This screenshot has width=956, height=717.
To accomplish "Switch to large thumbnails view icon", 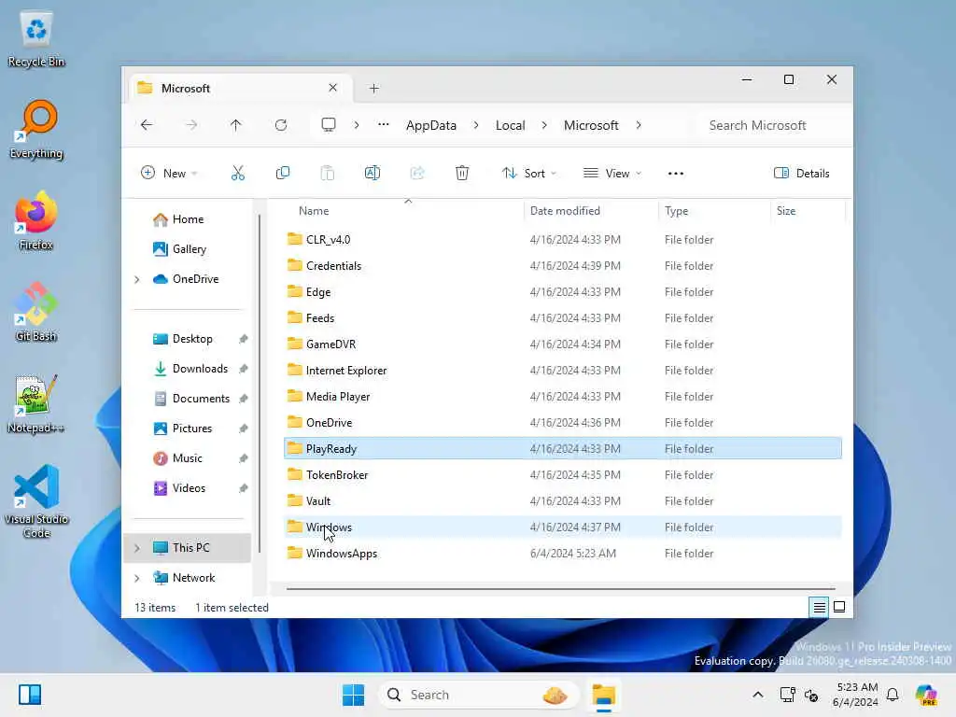I will point(839,607).
